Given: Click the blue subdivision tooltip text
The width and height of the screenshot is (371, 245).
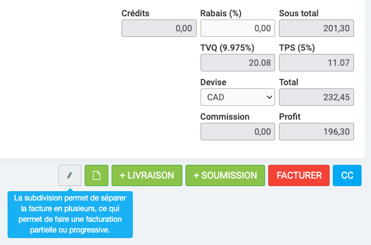Looking at the screenshot, I should [x=70, y=214].
